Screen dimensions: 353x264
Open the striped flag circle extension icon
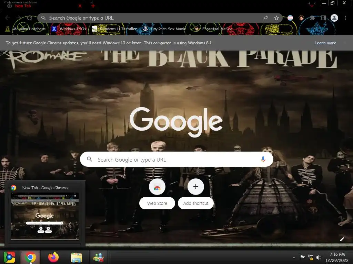[290, 18]
